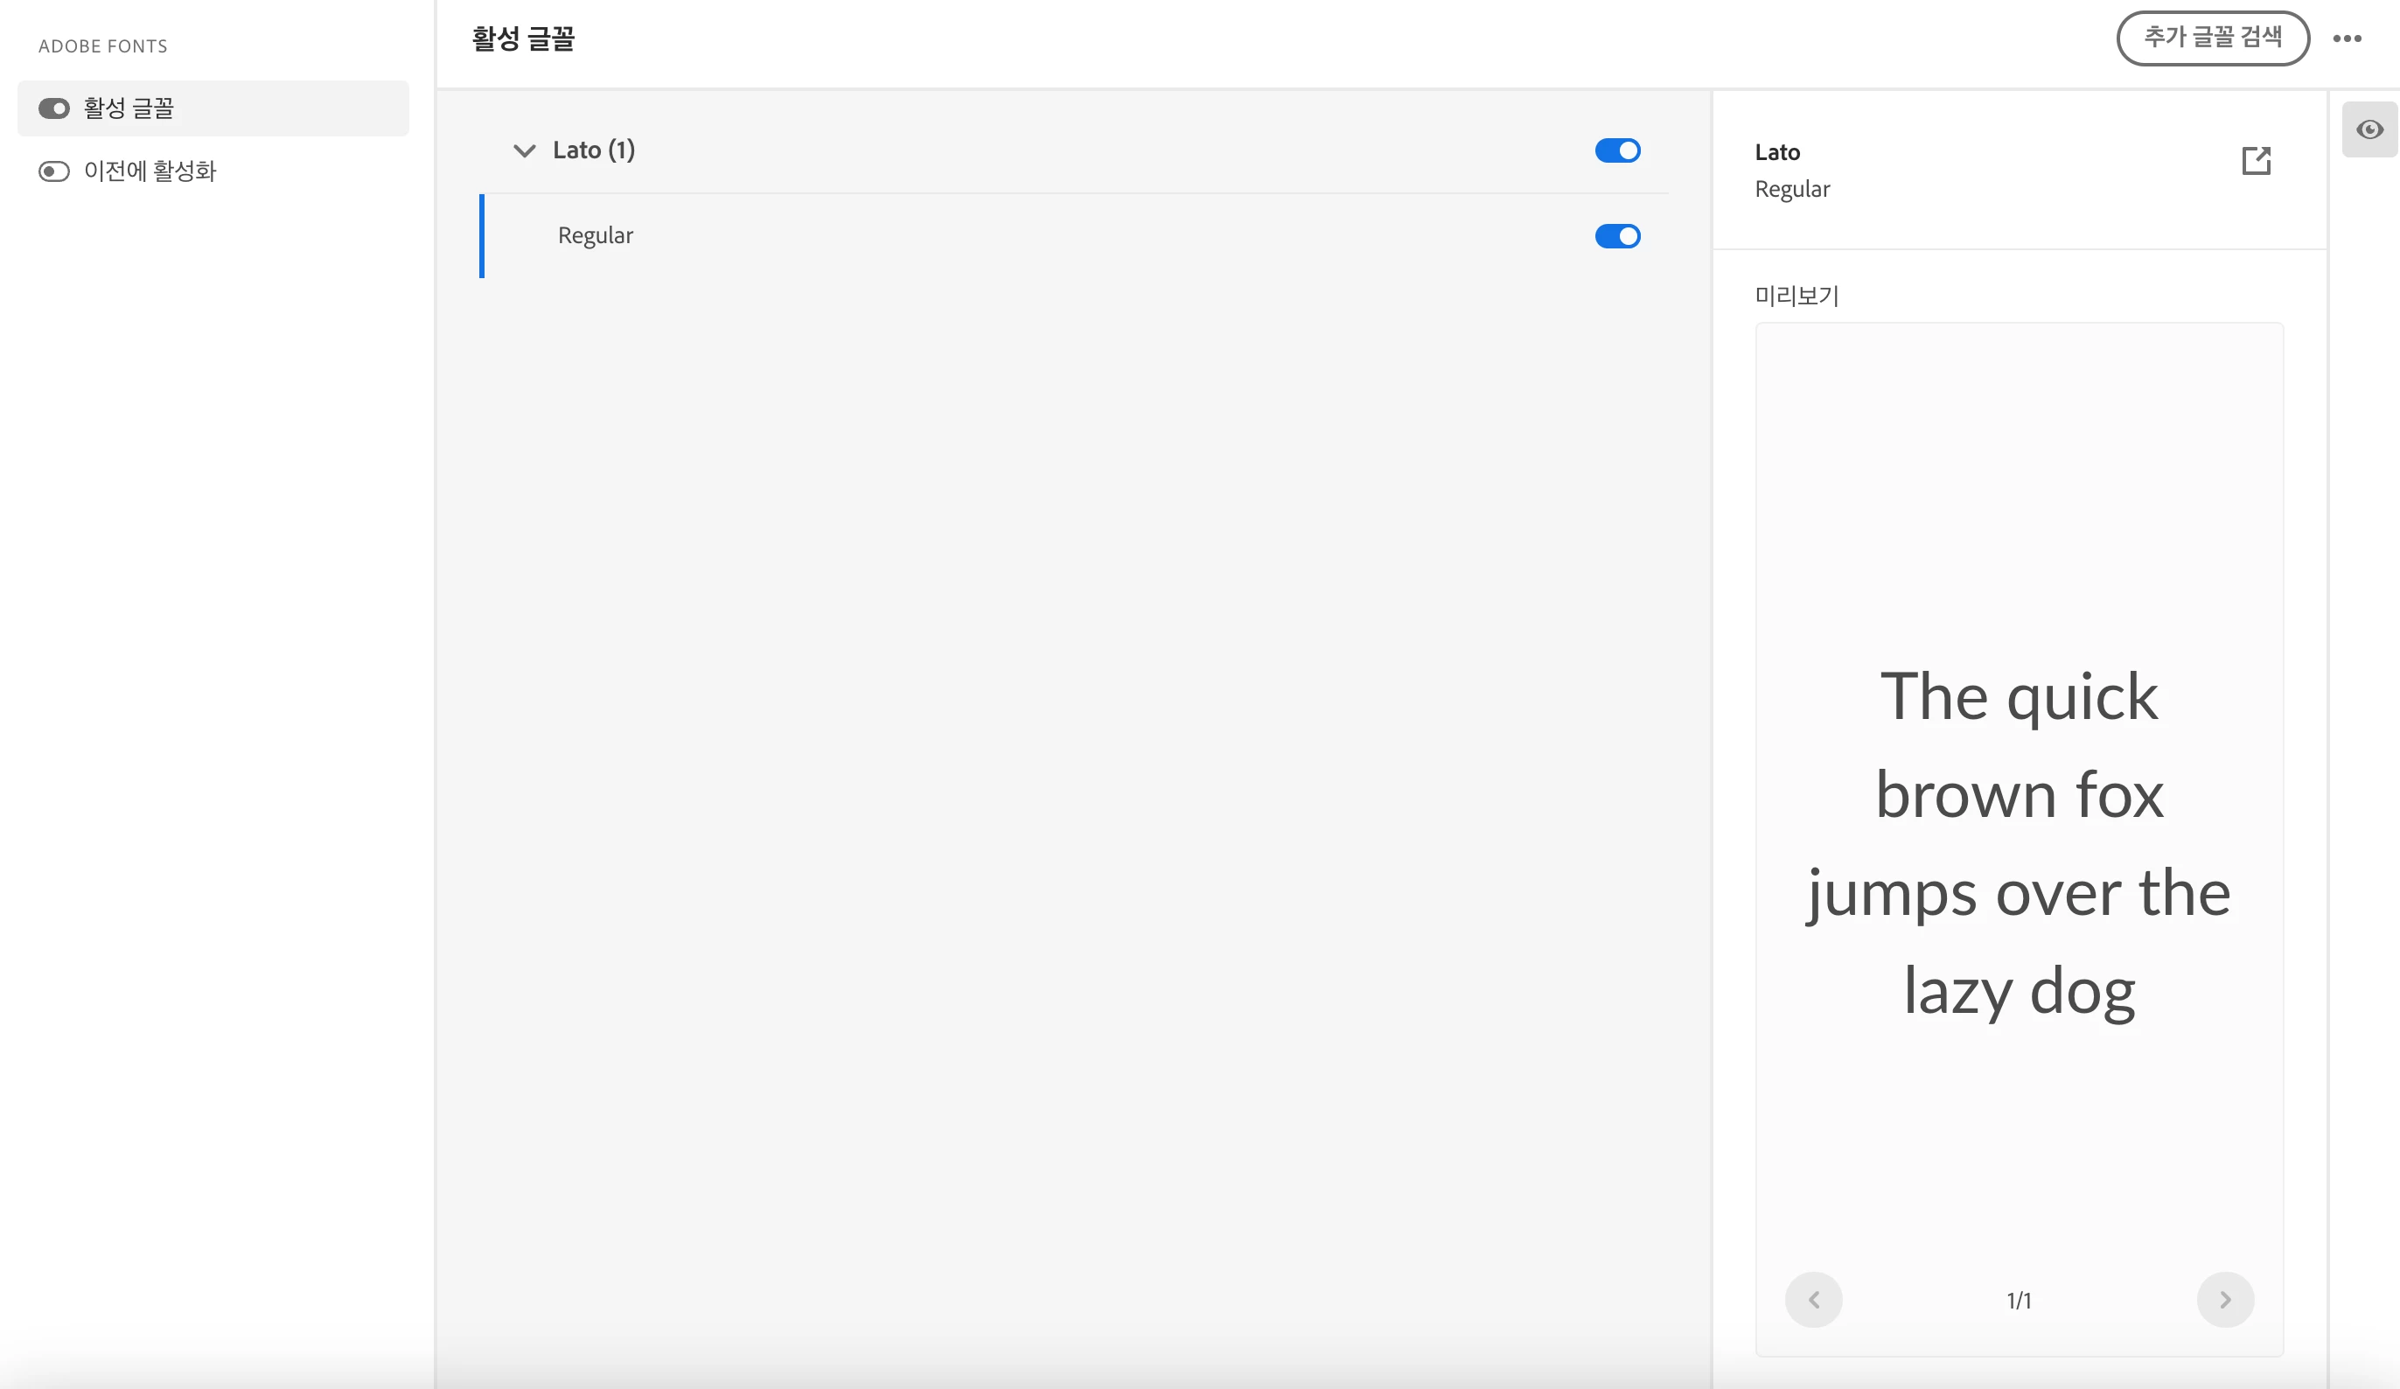Click the 활성 글꼴 sidebar toggle icon
This screenshot has height=1389, width=2400.
click(x=54, y=108)
